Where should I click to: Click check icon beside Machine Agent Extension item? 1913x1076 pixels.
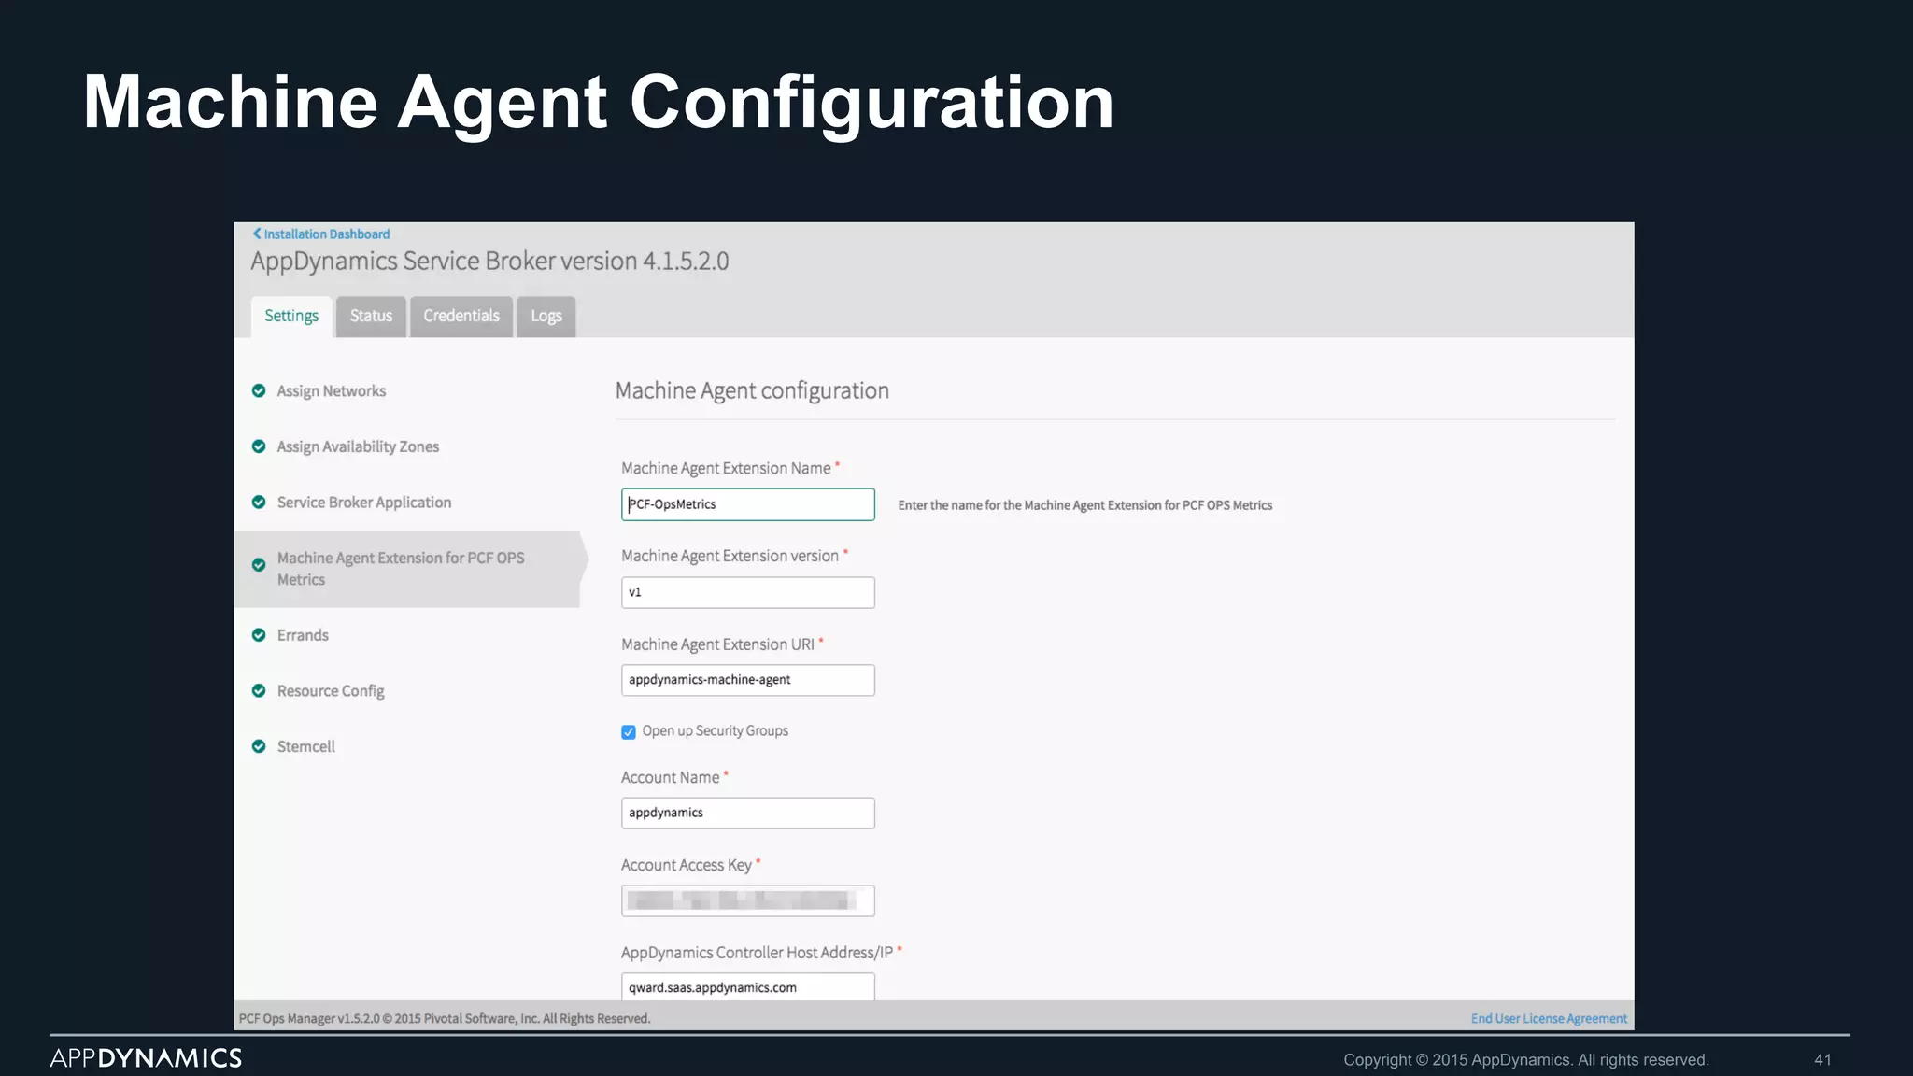(x=259, y=565)
